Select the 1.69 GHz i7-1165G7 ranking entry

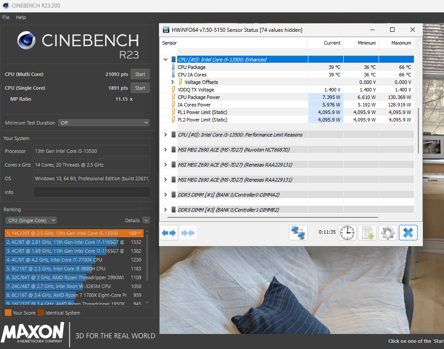click(x=74, y=251)
